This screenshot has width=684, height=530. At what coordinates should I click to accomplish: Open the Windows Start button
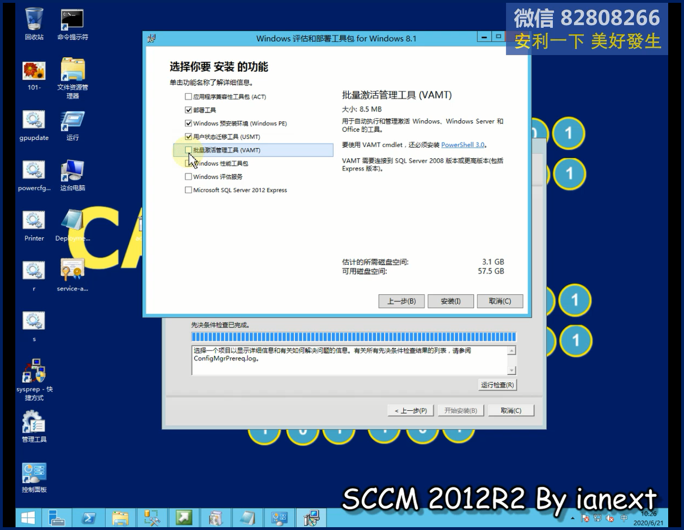(27, 518)
